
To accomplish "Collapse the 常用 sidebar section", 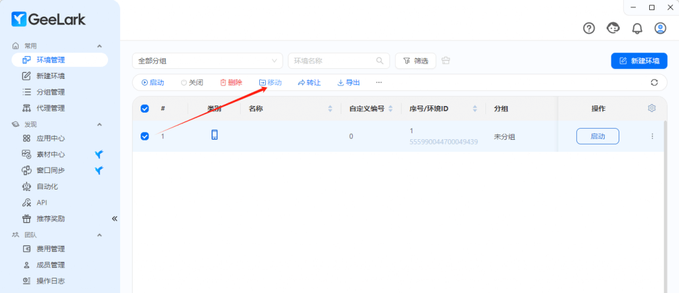I will pyautogui.click(x=99, y=46).
